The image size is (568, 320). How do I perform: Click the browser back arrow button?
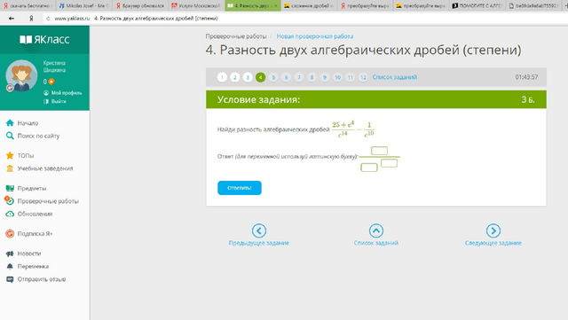(x=12, y=18)
